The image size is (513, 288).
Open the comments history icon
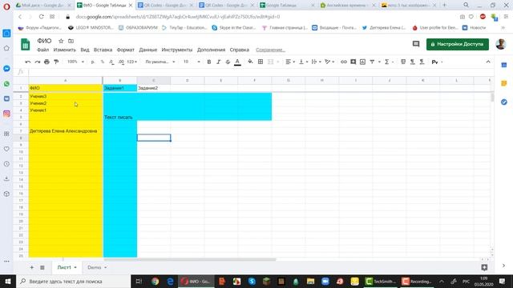point(416,44)
